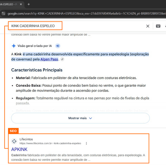166x165 pixels.
Task: Listen to the AI overview audio
Action: pos(58,46)
